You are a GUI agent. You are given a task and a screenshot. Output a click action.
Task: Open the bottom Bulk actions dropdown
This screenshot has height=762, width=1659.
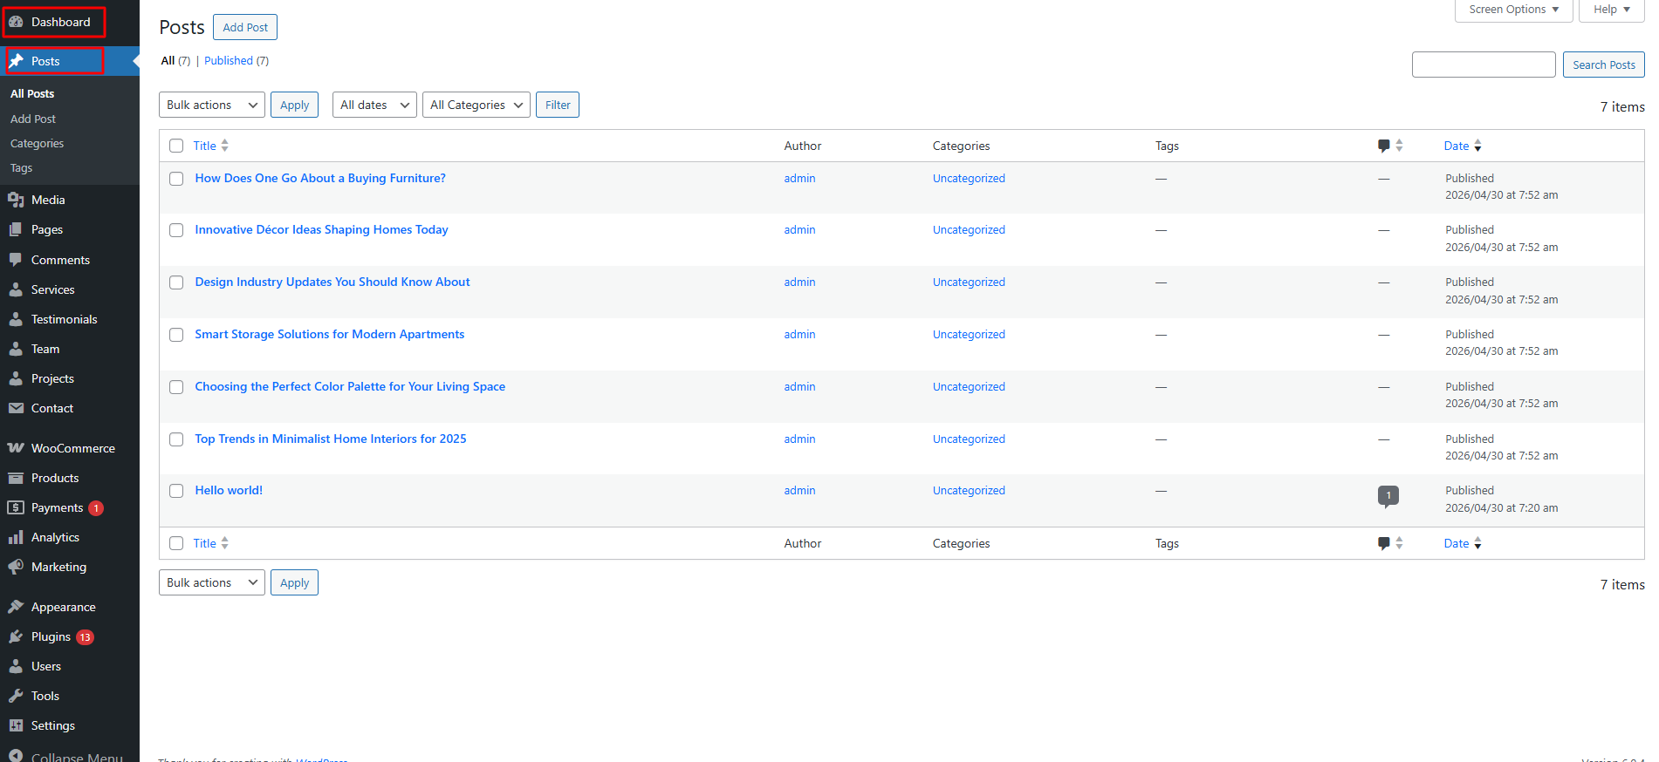[x=212, y=582]
